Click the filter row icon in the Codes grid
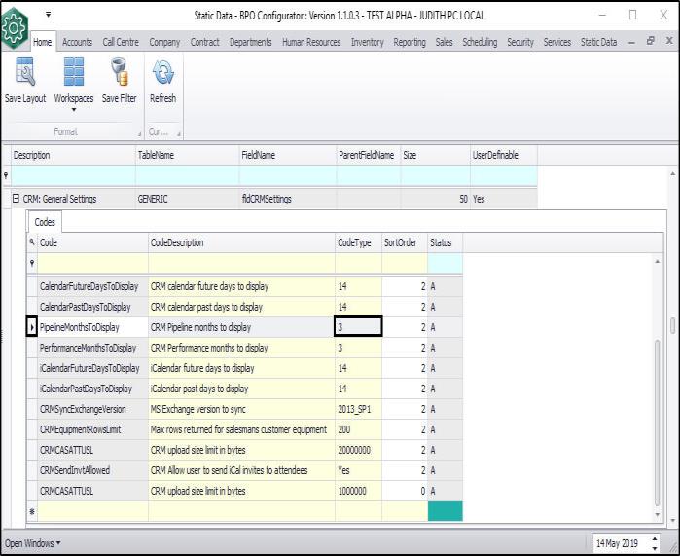The image size is (680, 556). click(x=32, y=263)
